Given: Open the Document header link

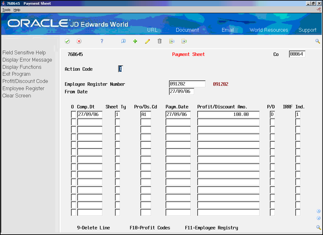Looking at the screenshot, I should pyautogui.click(x=187, y=30).
